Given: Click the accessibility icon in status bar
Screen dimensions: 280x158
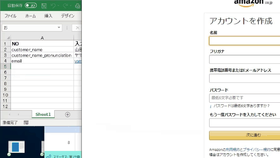Looking at the screenshot, I should 26,122.
